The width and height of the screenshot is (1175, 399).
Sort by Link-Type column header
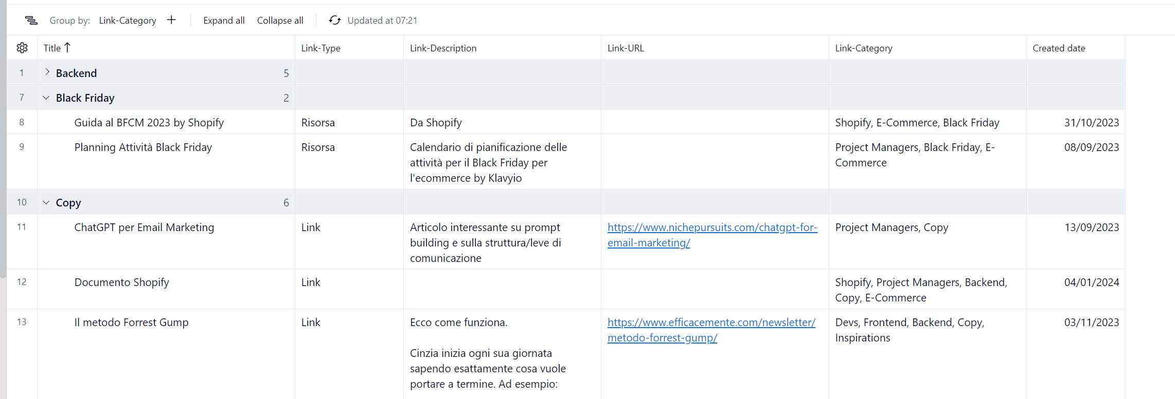(321, 48)
